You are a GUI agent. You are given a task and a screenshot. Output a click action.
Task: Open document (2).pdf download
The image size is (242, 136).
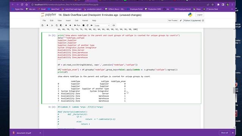tap(24, 133)
